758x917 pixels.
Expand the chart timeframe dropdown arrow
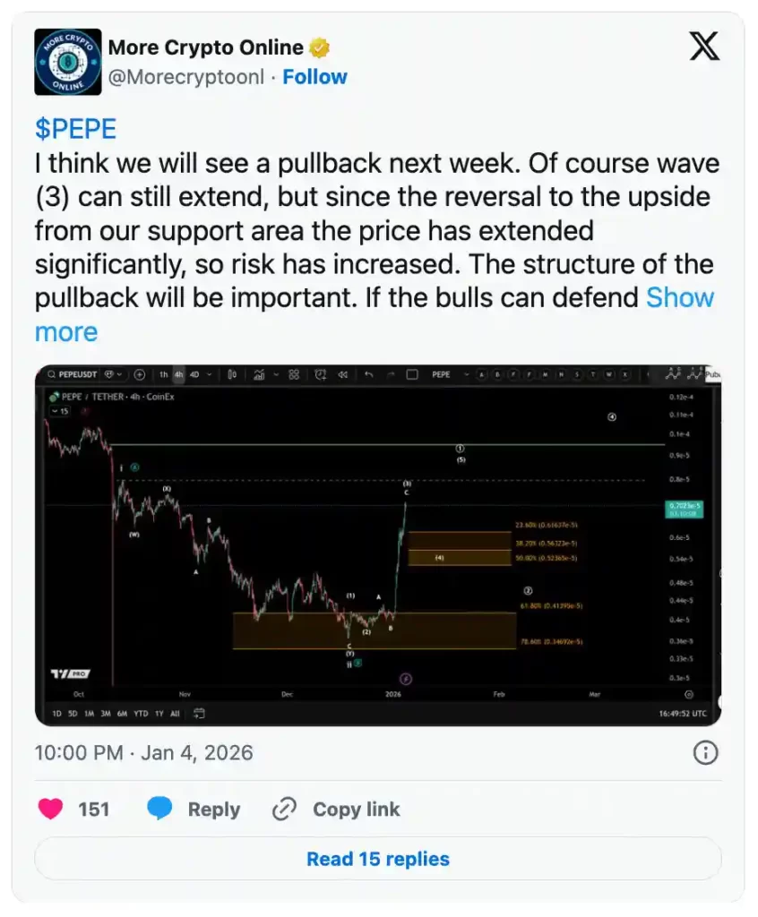(211, 374)
